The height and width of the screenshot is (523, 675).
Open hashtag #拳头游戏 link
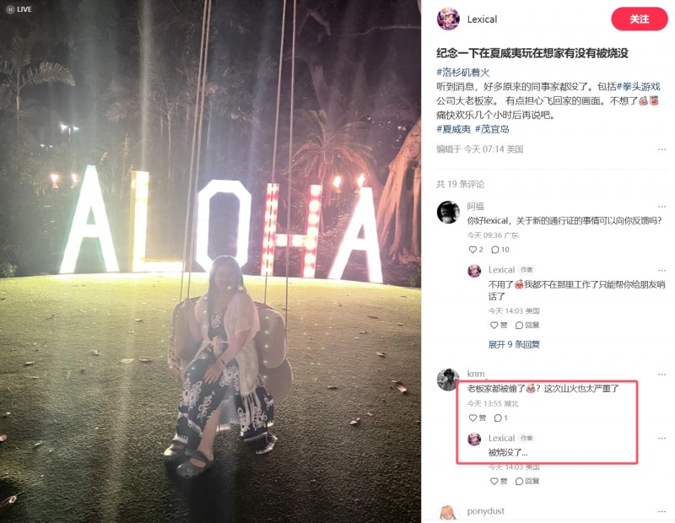(x=639, y=87)
